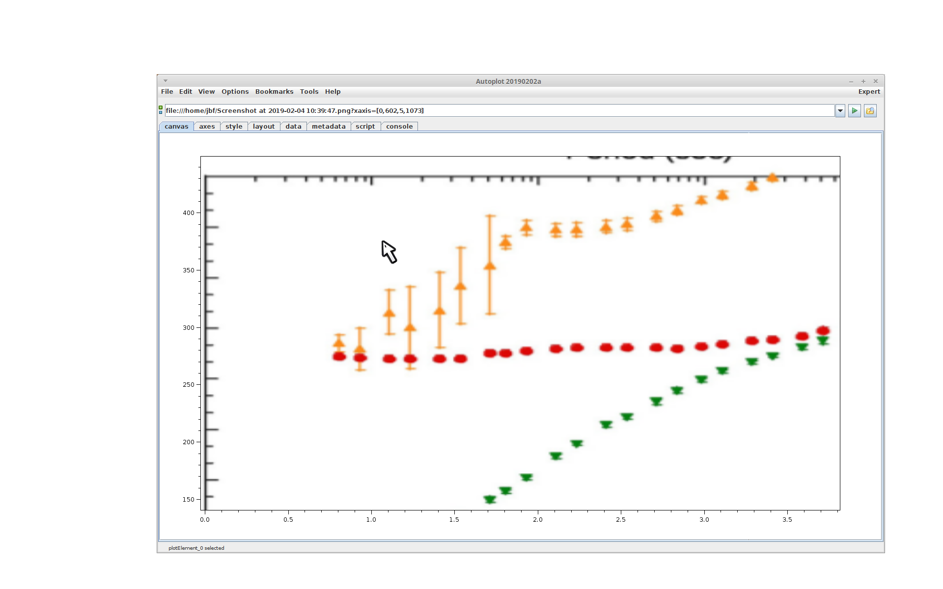Click the green play plot button
The height and width of the screenshot is (589, 943).
coord(855,111)
